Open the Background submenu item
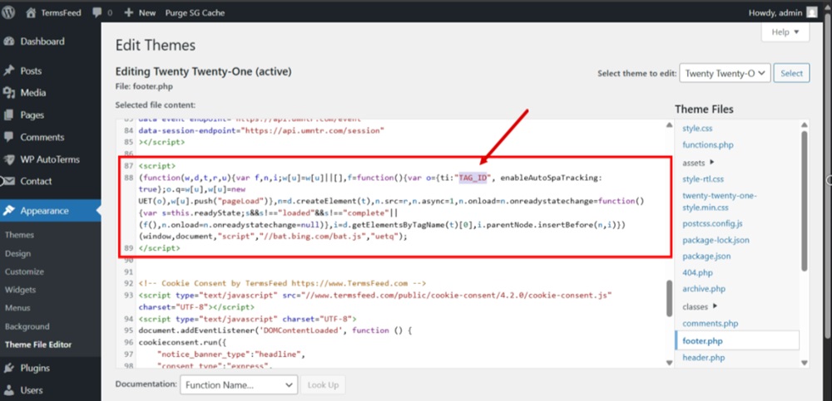The width and height of the screenshot is (832, 401). (27, 326)
